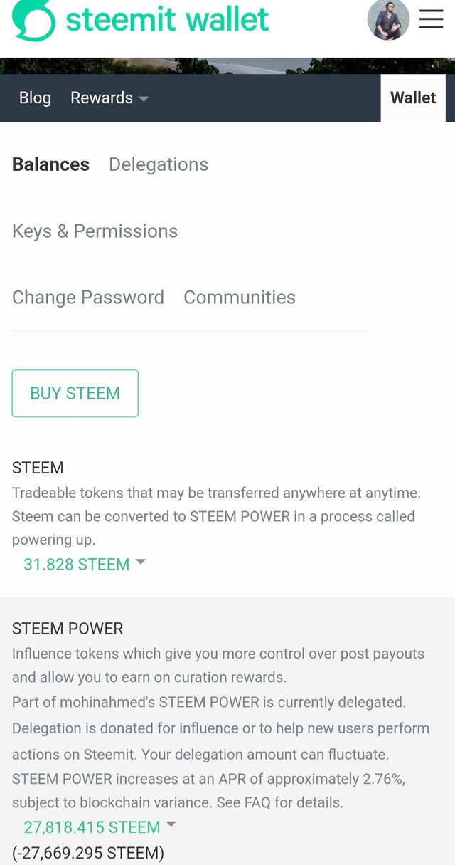Go to the Blog section
Image resolution: width=455 pixels, height=865 pixels.
pos(35,98)
